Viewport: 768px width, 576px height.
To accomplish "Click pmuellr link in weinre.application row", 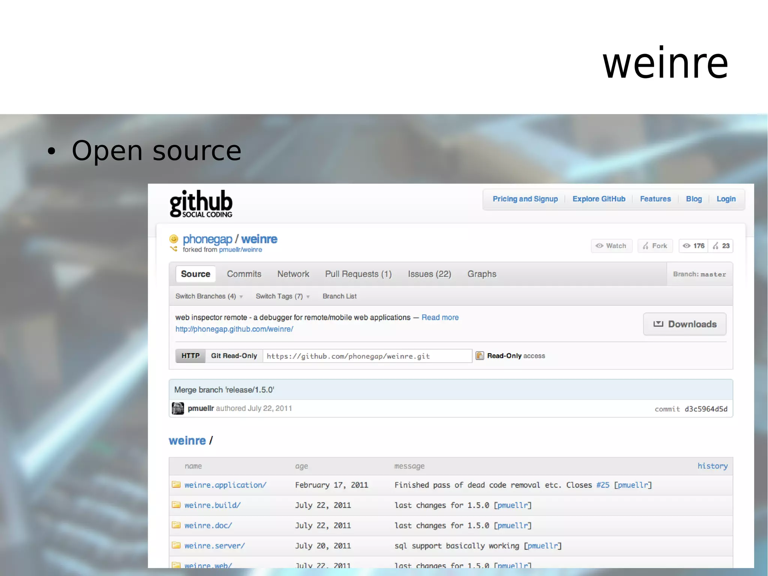I will (633, 485).
